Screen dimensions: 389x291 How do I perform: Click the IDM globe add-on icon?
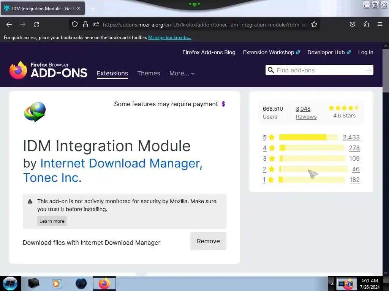[35, 112]
